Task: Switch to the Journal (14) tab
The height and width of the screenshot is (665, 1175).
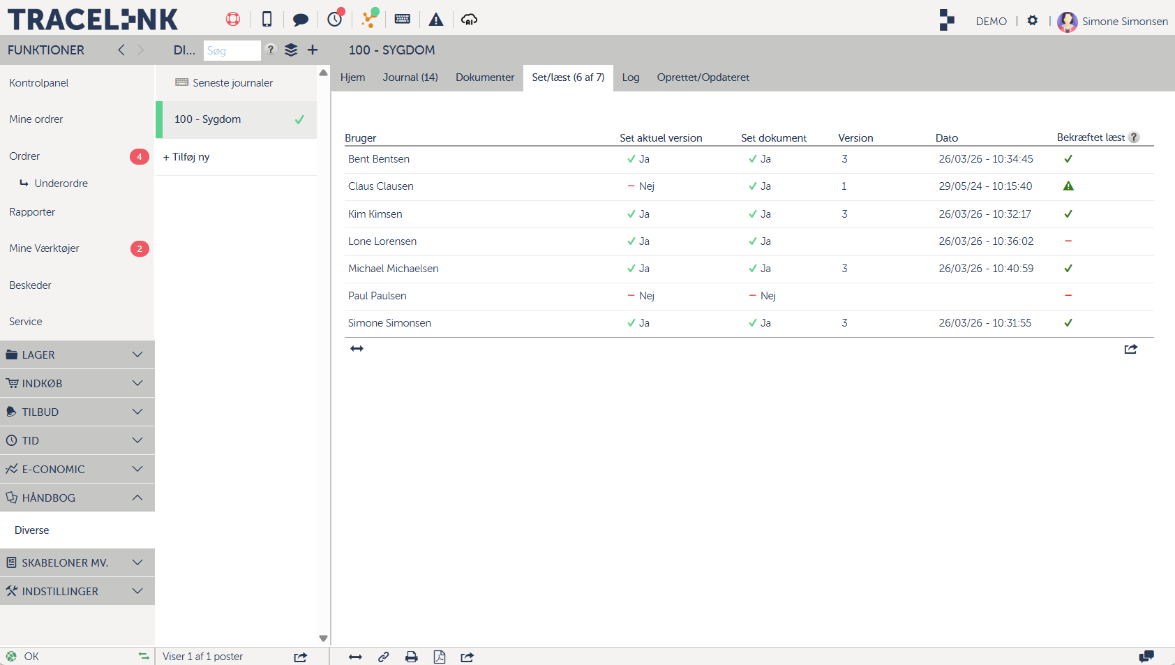Action: (410, 77)
